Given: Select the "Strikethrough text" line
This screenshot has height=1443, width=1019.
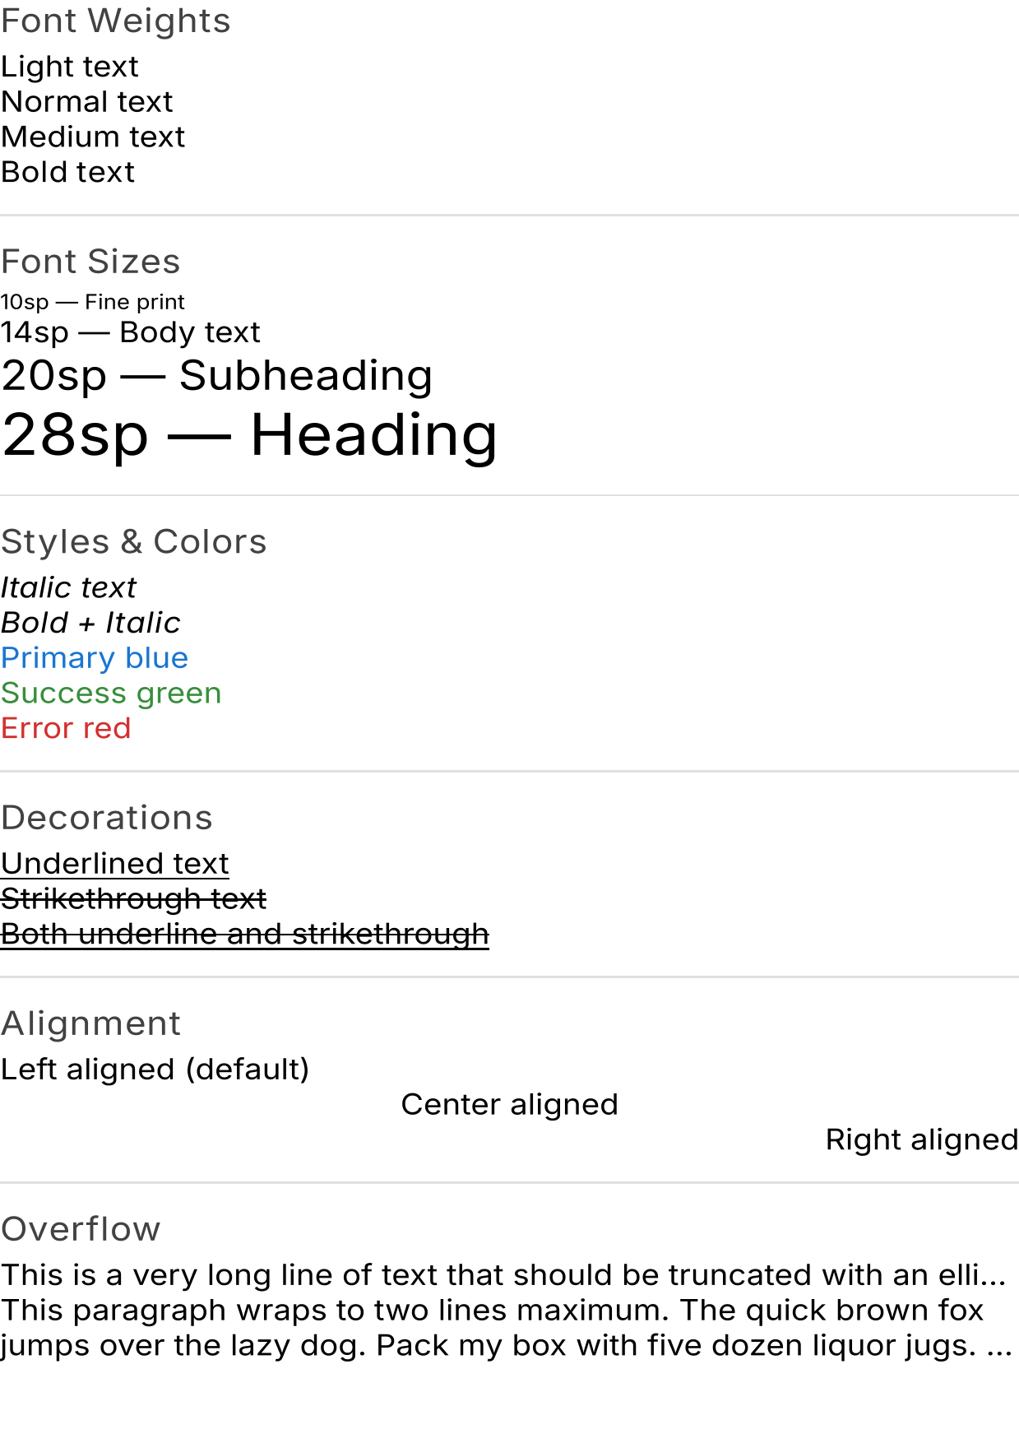Looking at the screenshot, I should [133, 899].
